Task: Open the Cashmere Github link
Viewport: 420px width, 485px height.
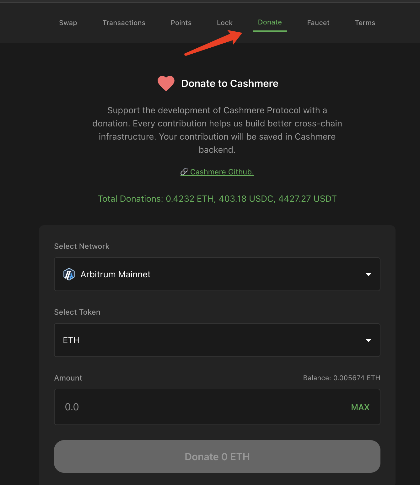Action: (222, 172)
